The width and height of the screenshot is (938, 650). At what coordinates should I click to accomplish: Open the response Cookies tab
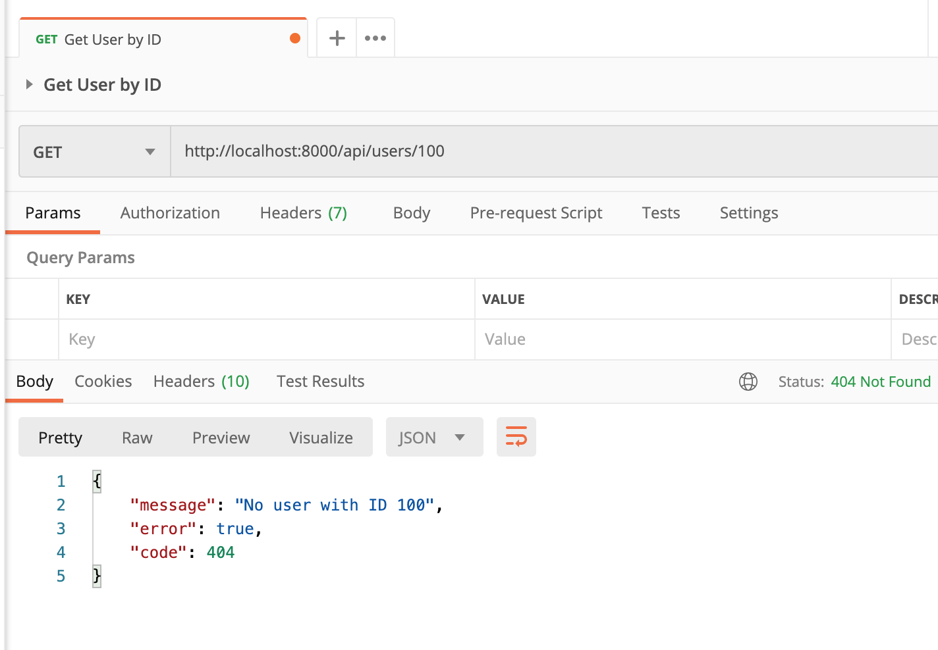click(103, 382)
